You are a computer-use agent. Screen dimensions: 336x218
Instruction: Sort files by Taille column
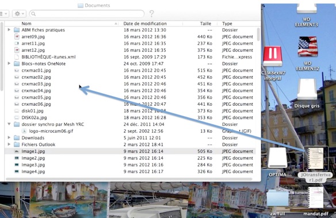coord(200,24)
